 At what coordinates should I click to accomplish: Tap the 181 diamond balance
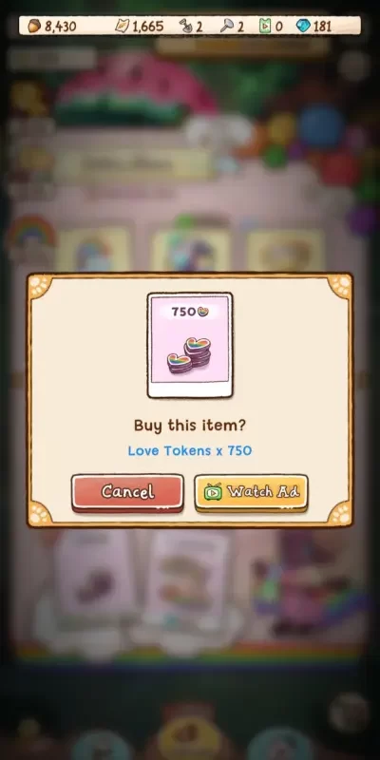pyautogui.click(x=322, y=27)
